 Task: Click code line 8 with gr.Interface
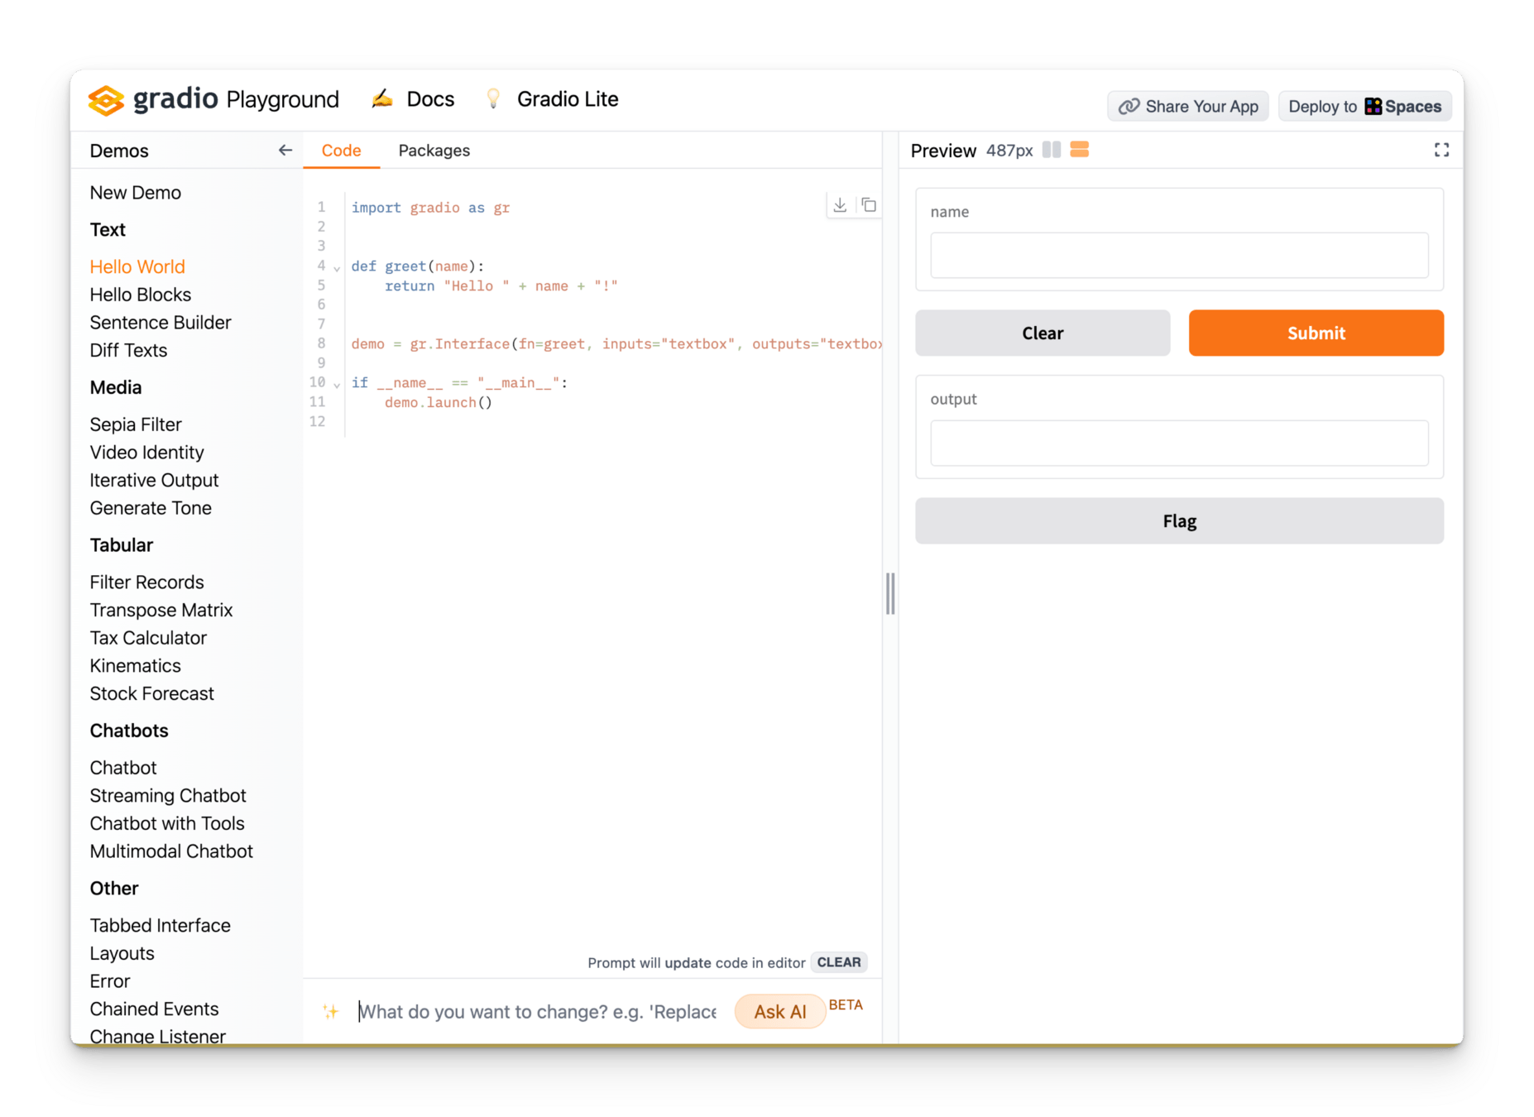[616, 344]
